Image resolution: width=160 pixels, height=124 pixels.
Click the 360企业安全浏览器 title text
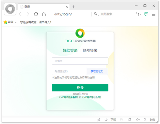(x=80, y=41)
